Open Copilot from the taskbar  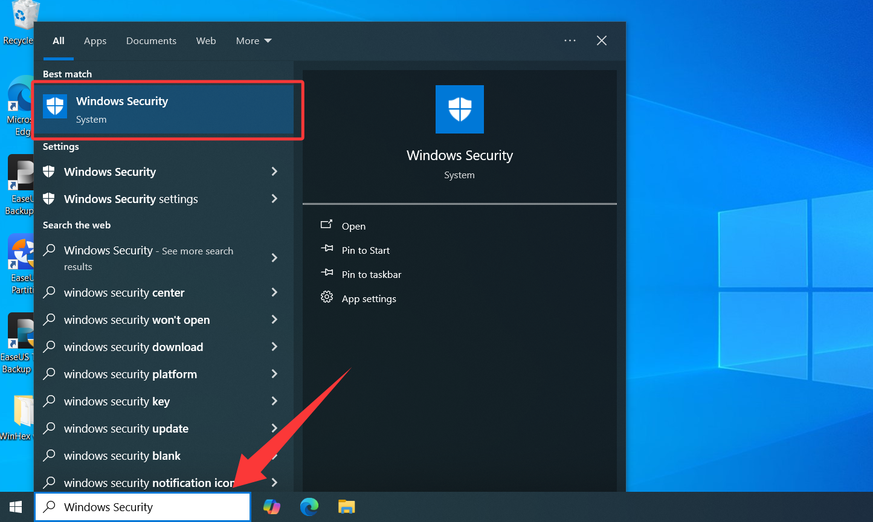pyautogui.click(x=272, y=507)
